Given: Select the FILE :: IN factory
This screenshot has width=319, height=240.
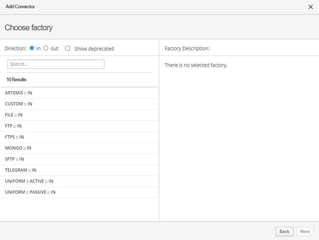Looking at the screenshot, I should tap(14, 115).
